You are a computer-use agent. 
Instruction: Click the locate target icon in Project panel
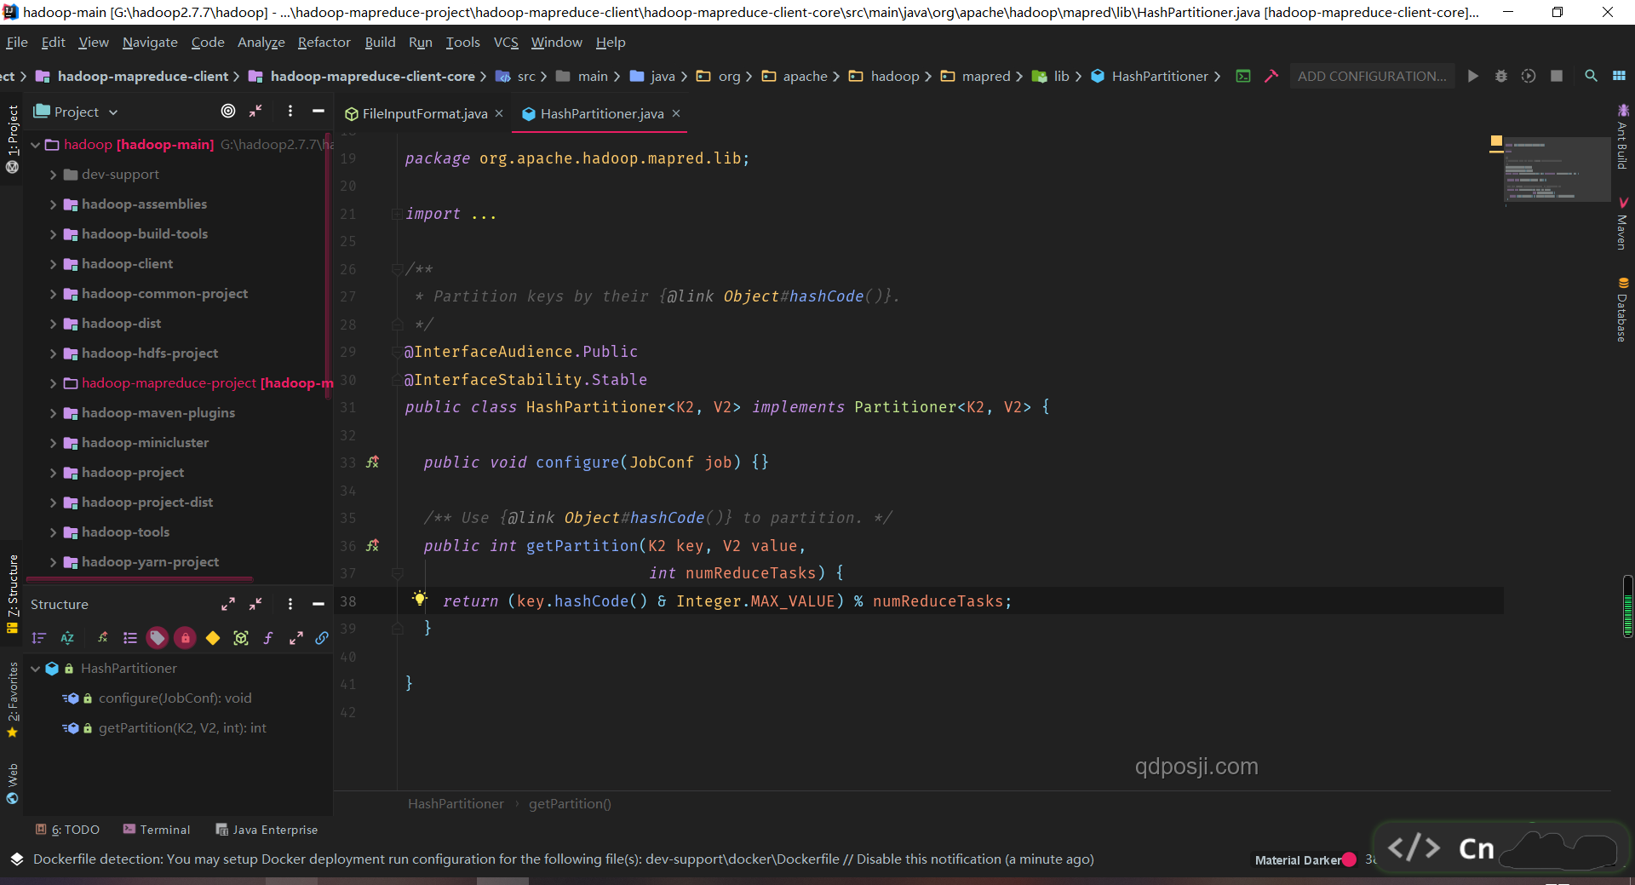click(x=228, y=111)
